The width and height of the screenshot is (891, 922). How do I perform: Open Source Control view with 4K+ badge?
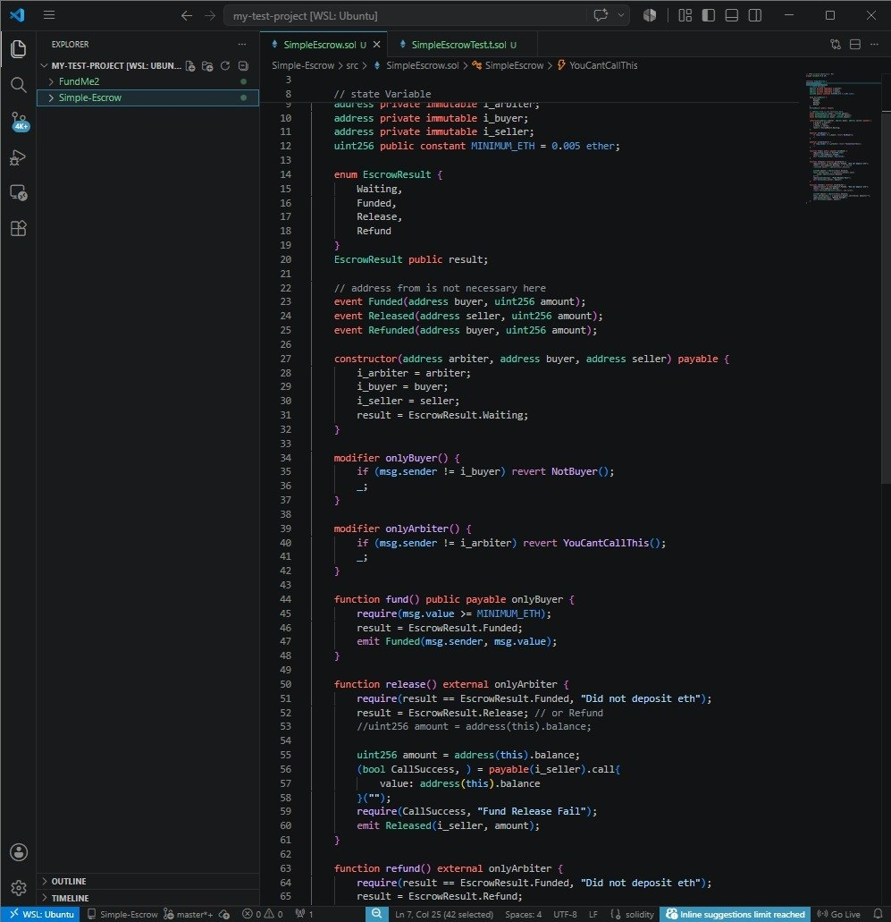coord(19,121)
